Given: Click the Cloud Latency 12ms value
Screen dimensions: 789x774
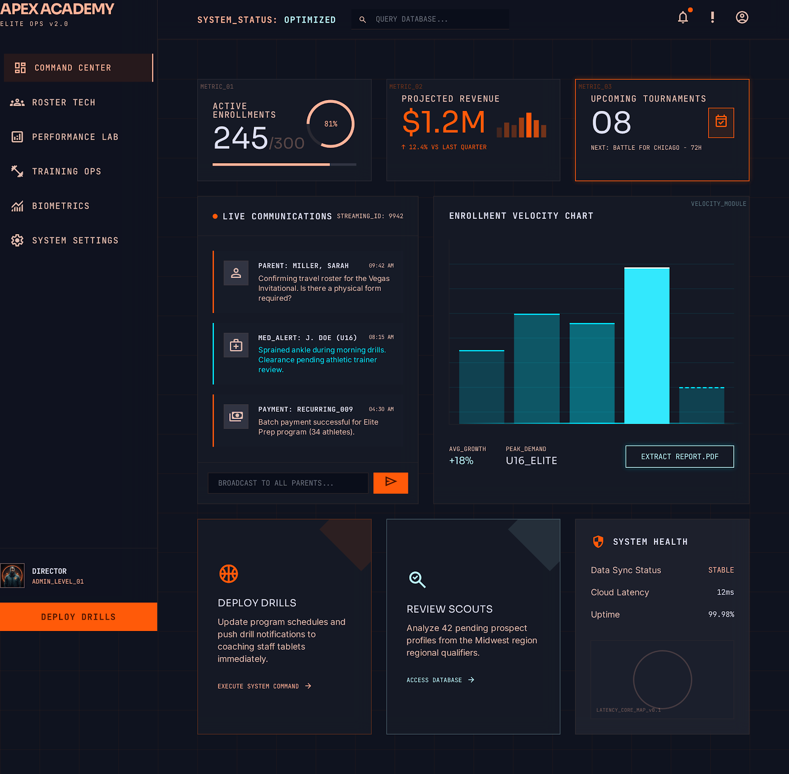Looking at the screenshot, I should (725, 592).
